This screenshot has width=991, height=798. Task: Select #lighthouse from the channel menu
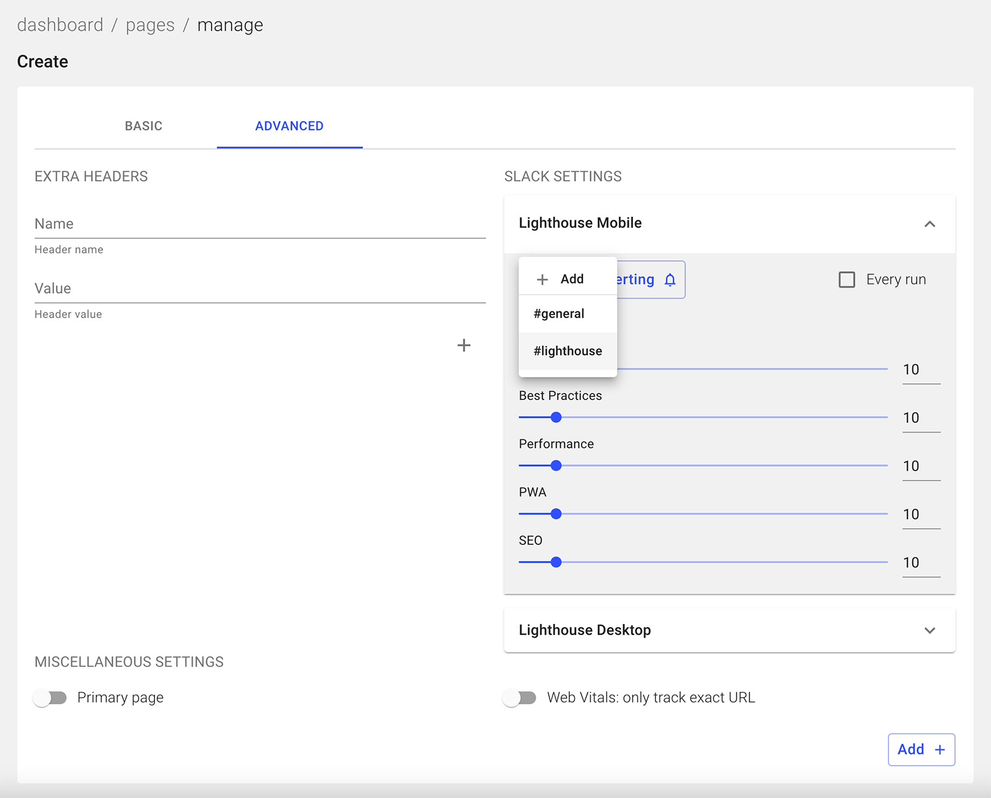point(568,351)
